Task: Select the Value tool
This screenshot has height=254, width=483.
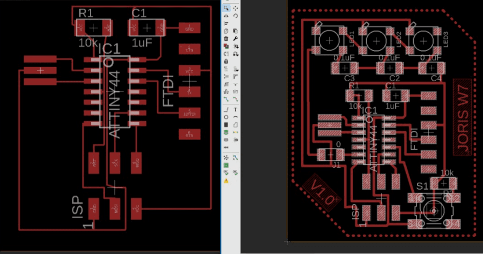Action: tap(236, 69)
